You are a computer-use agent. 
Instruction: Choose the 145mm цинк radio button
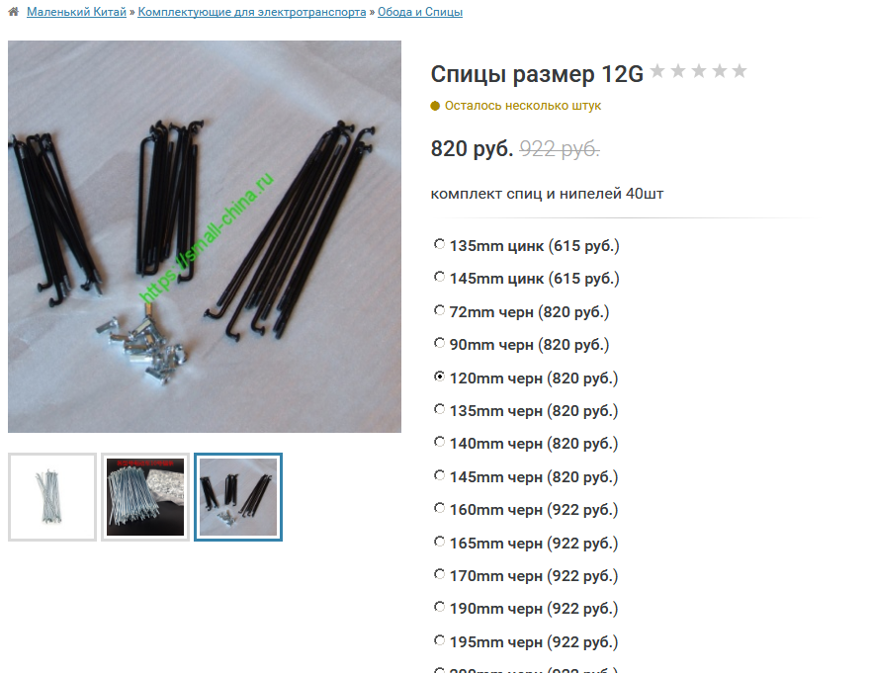(x=439, y=277)
